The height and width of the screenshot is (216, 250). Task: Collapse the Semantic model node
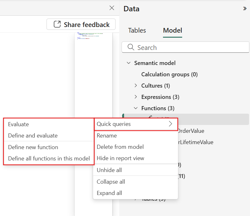click(128, 63)
